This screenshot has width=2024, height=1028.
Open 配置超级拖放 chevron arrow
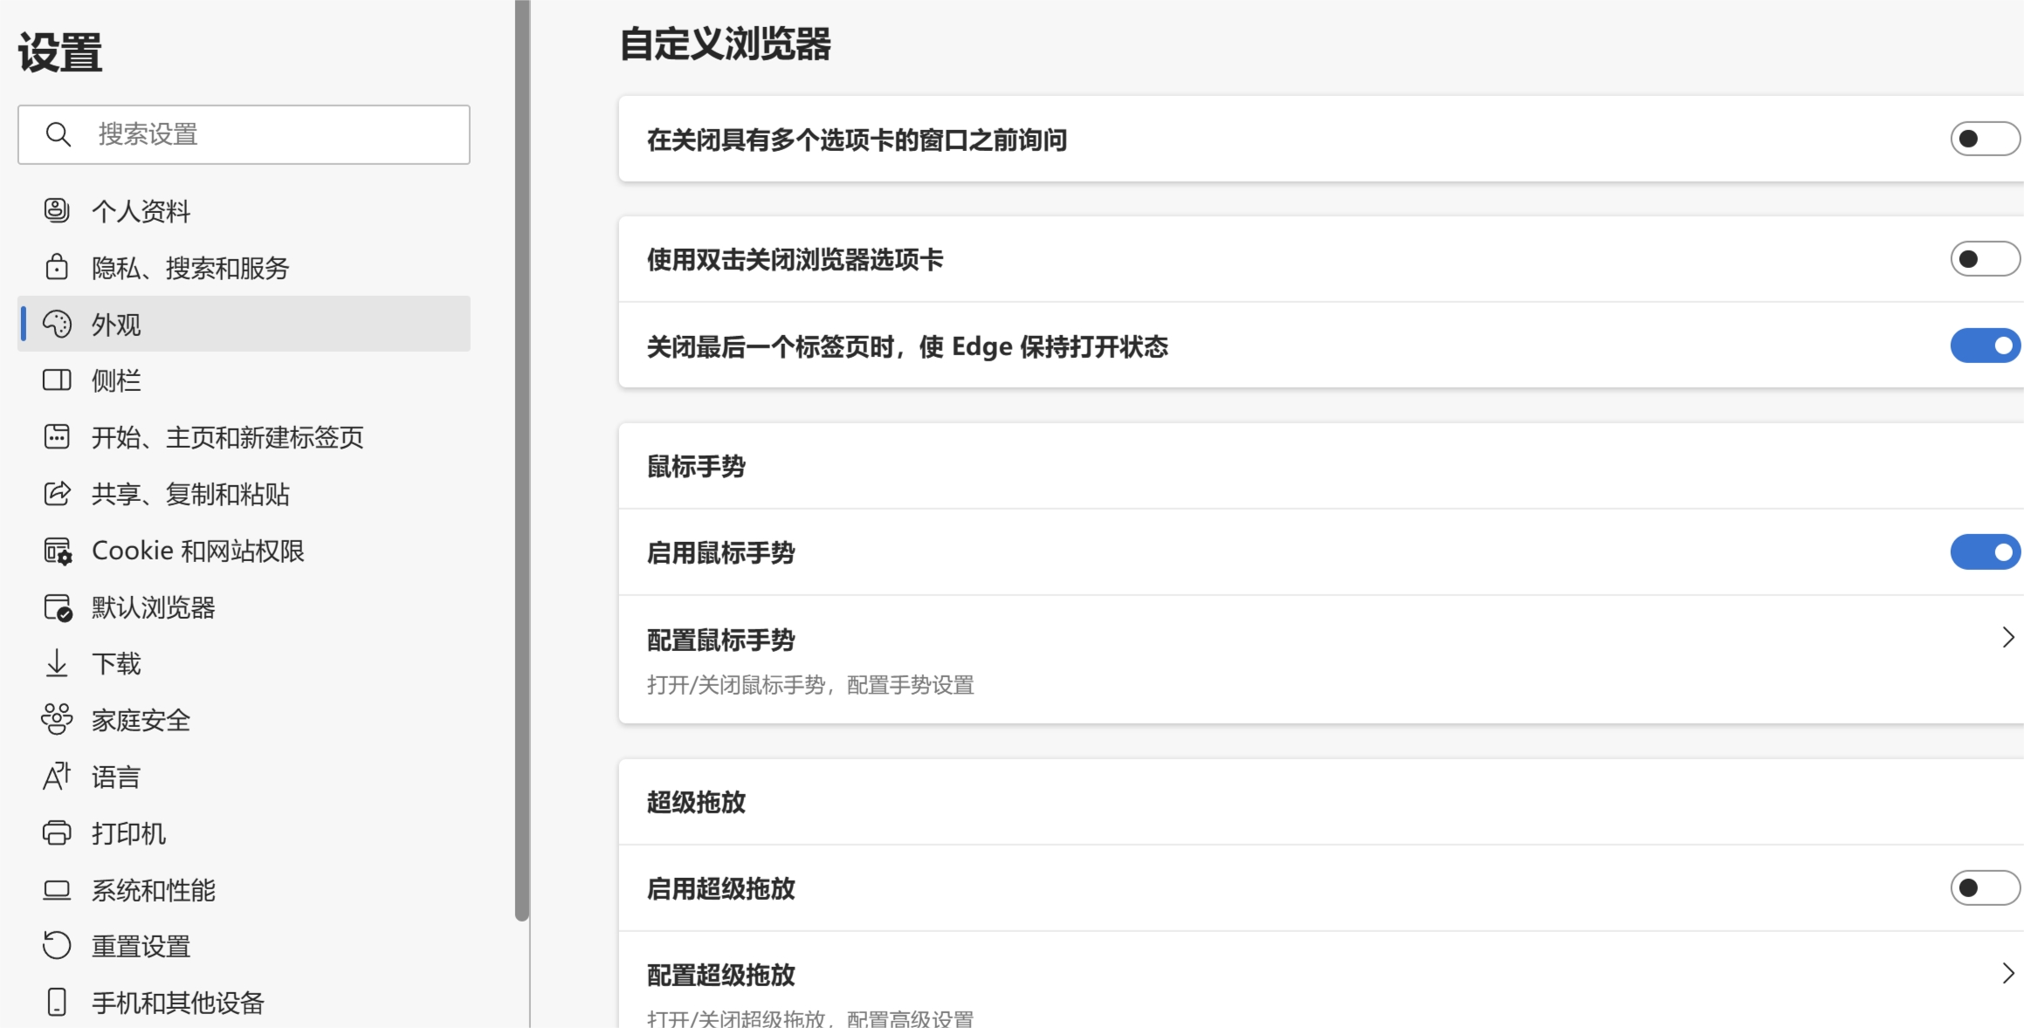point(2007,974)
